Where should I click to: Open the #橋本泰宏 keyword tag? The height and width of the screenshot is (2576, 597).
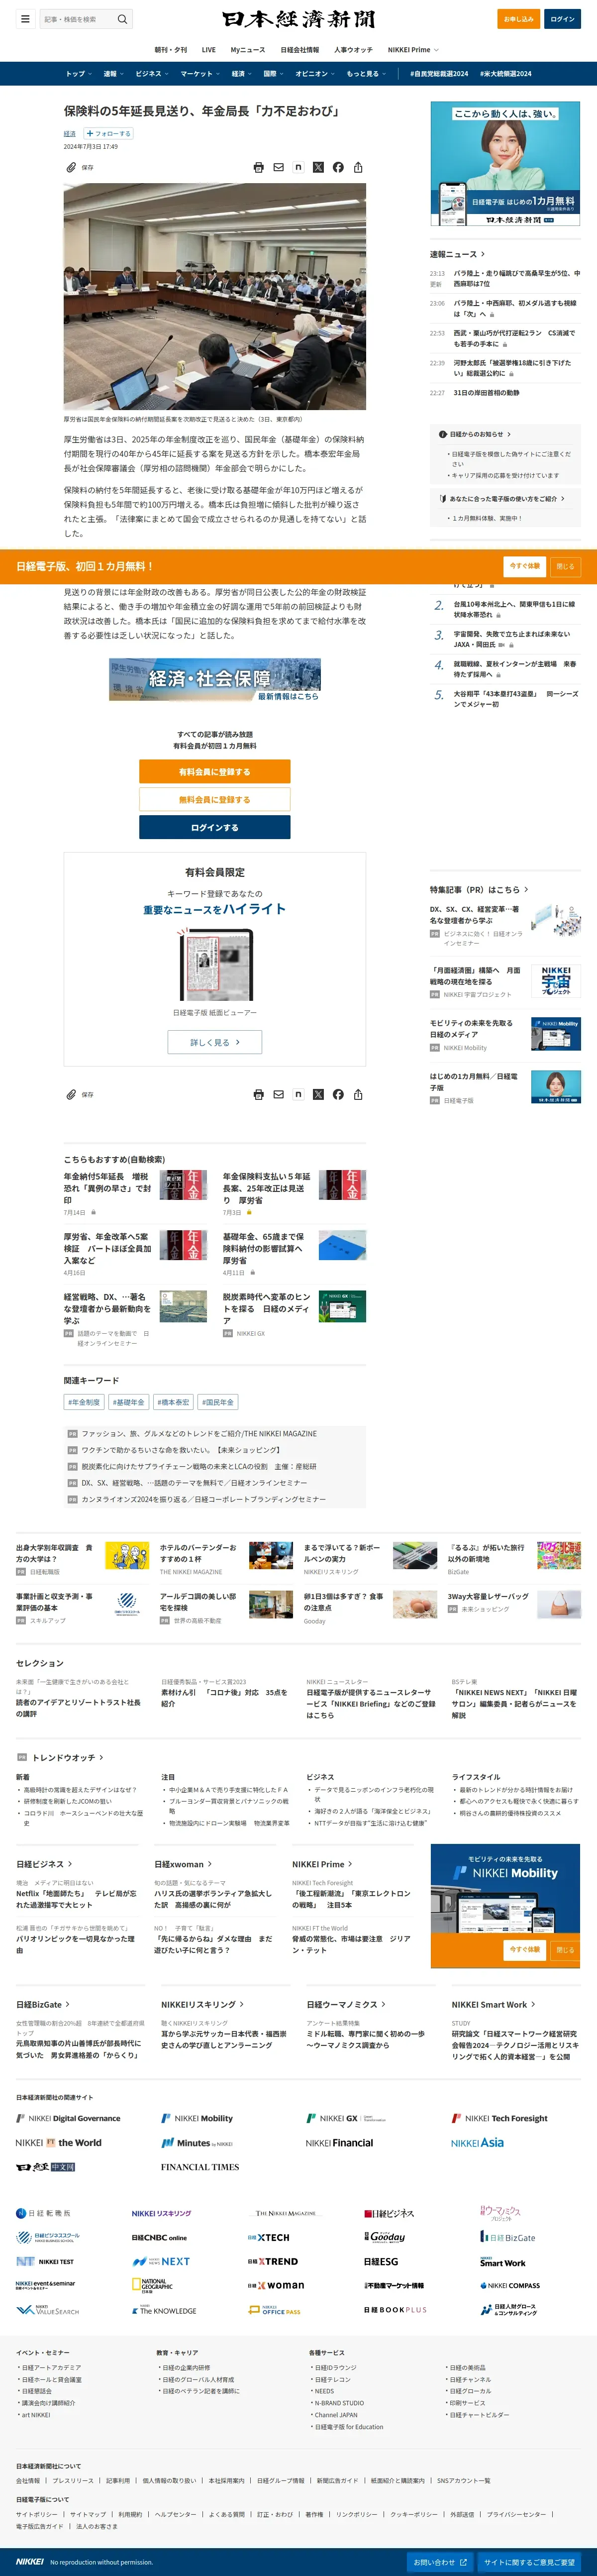(173, 1402)
